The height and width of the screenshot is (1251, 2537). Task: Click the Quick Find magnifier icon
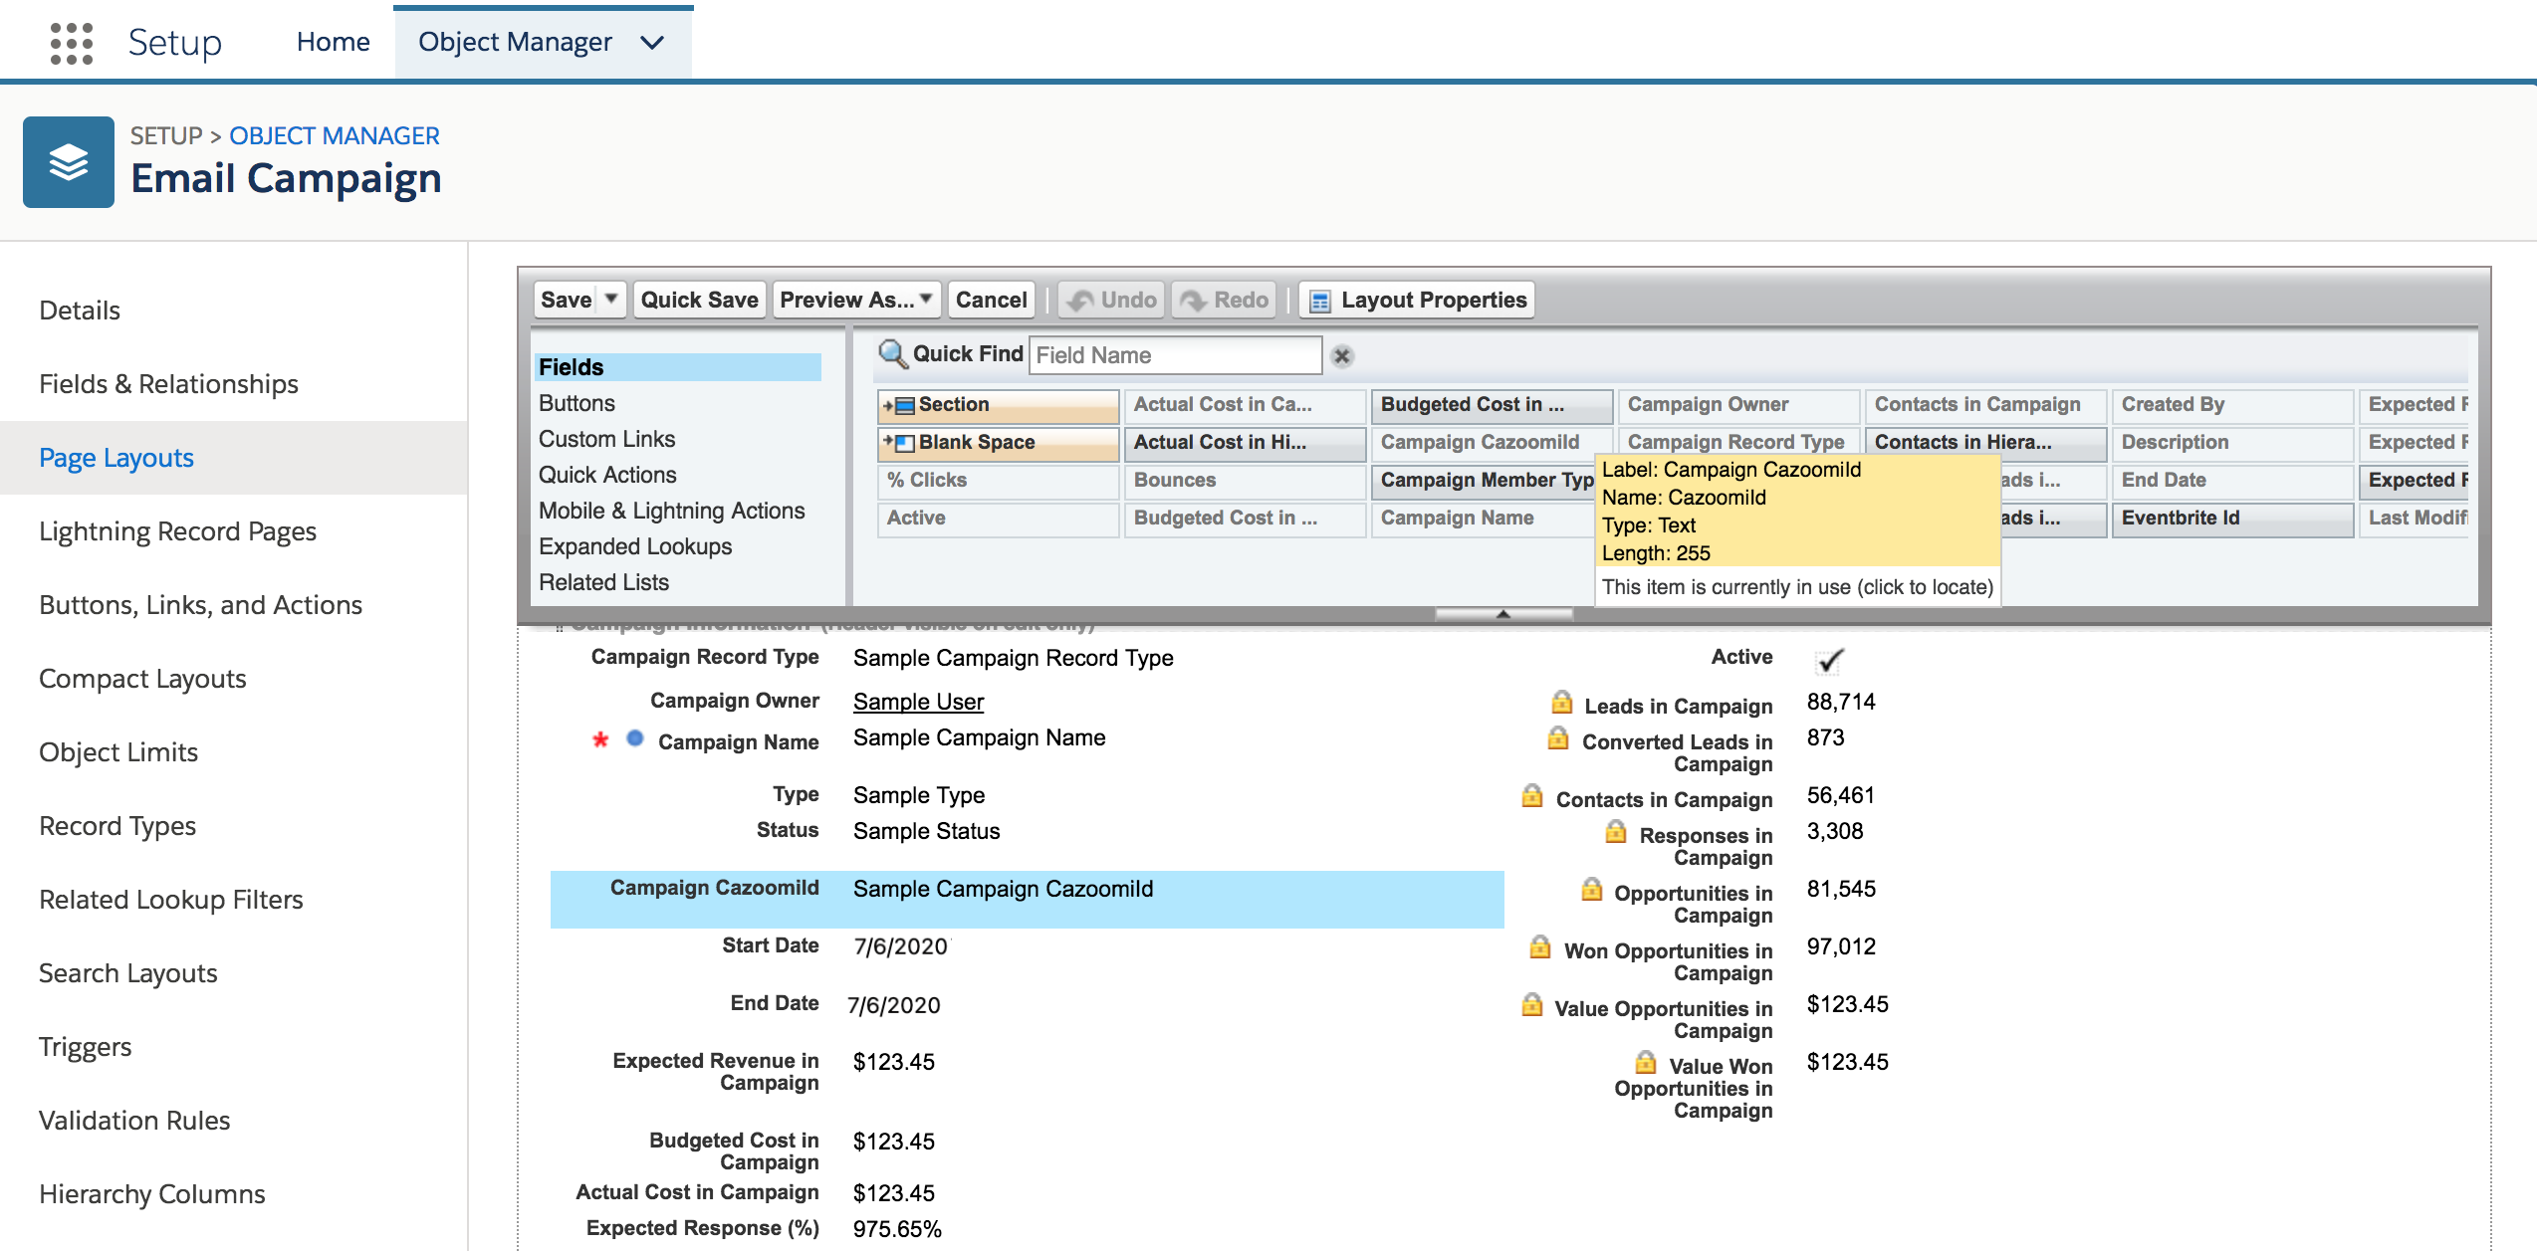click(891, 353)
